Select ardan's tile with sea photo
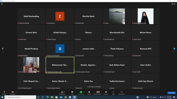The image size is (177, 99). pos(117,16)
